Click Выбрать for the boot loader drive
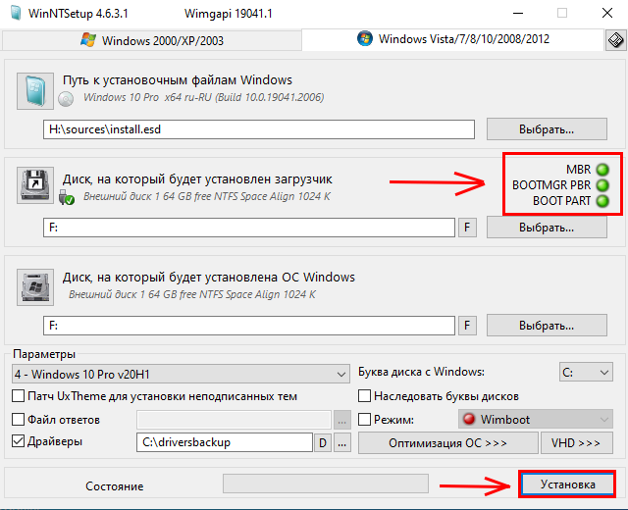 coord(547,228)
